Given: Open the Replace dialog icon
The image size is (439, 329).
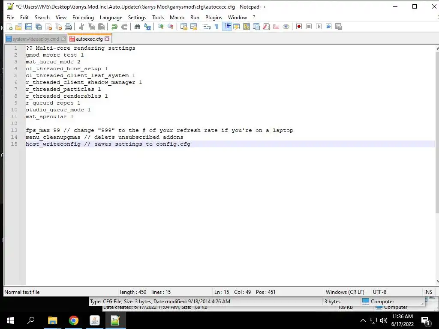Looking at the screenshot, I should pos(147,27).
